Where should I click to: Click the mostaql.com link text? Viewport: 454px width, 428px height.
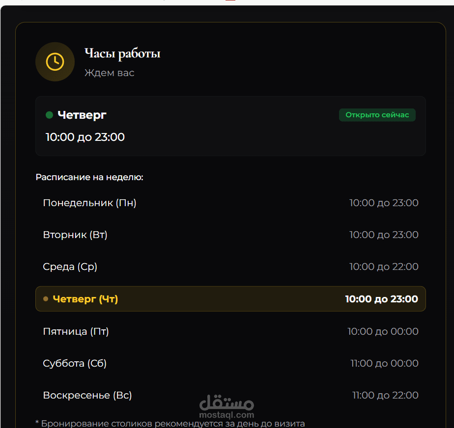pyautogui.click(x=227, y=415)
